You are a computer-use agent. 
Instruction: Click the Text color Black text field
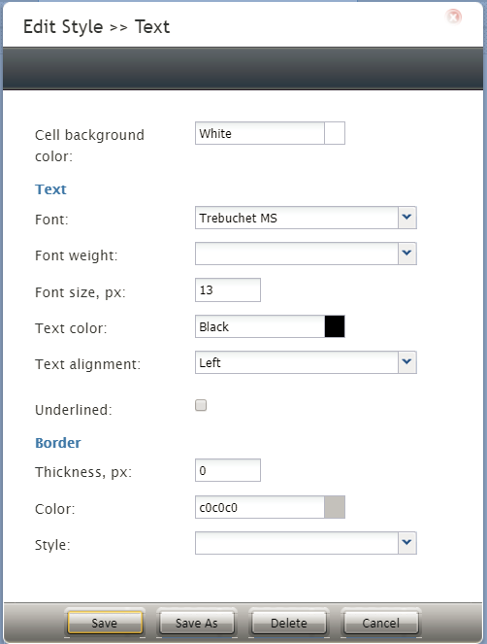pos(260,326)
